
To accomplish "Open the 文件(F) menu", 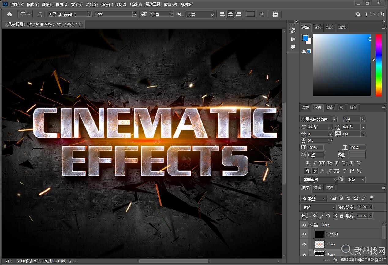I will point(17,5).
